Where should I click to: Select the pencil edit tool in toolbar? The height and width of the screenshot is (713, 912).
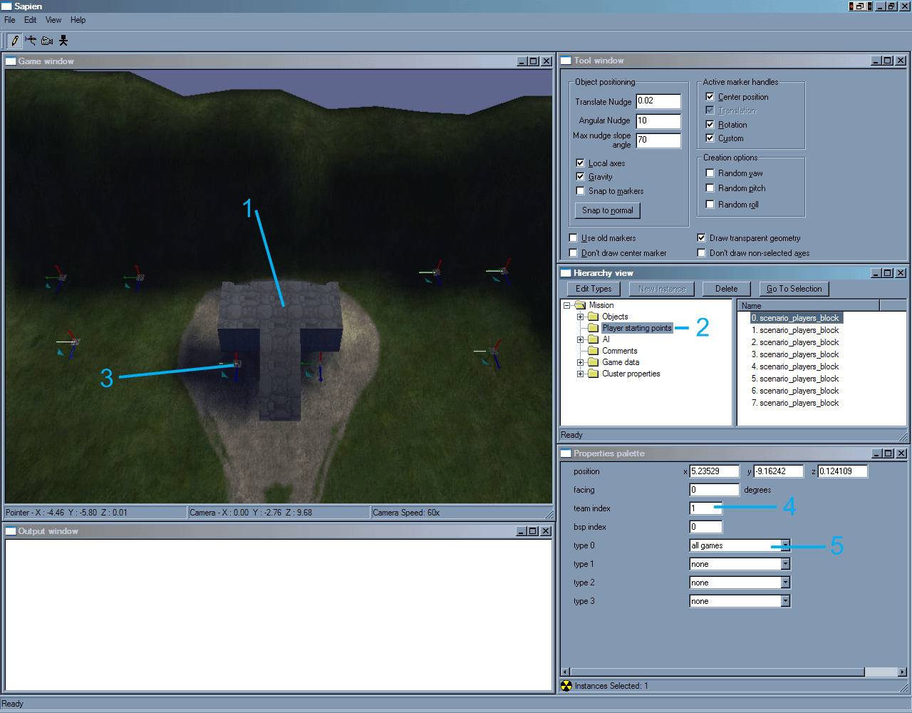pyautogui.click(x=14, y=41)
